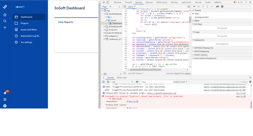Select the Main thread entry
This screenshot has width=253, height=136.
pos(197,14)
